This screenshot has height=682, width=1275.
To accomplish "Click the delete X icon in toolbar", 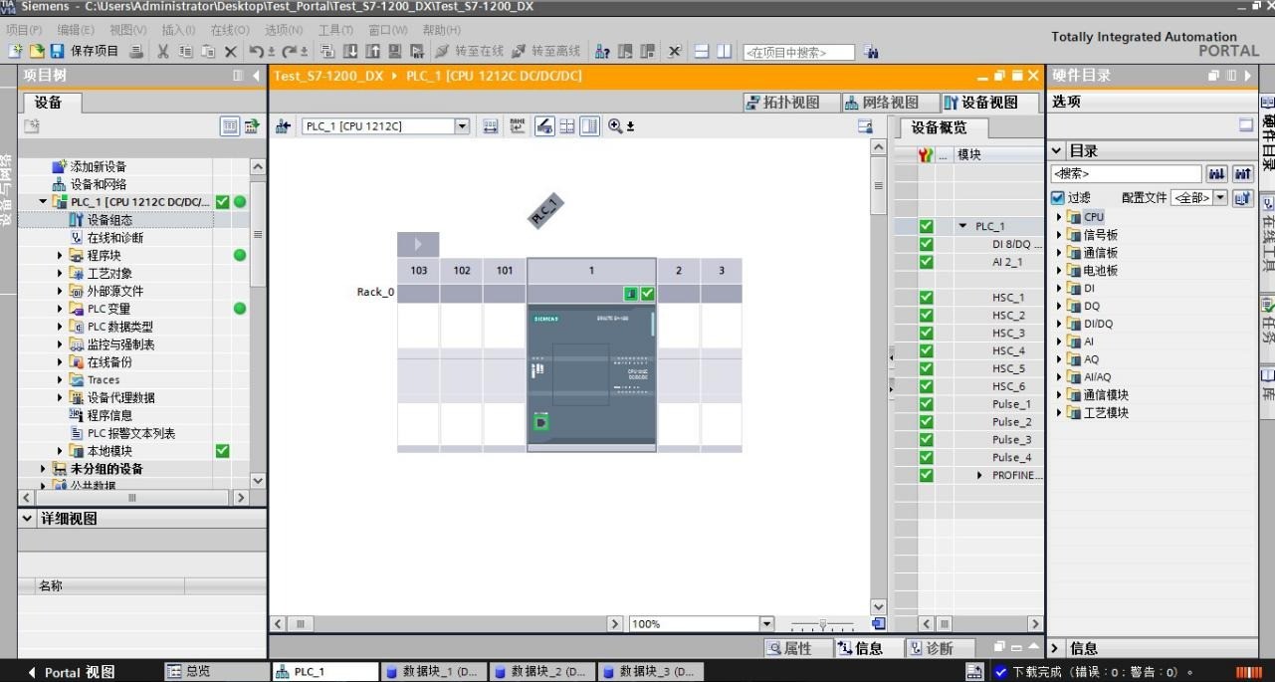I will [231, 51].
